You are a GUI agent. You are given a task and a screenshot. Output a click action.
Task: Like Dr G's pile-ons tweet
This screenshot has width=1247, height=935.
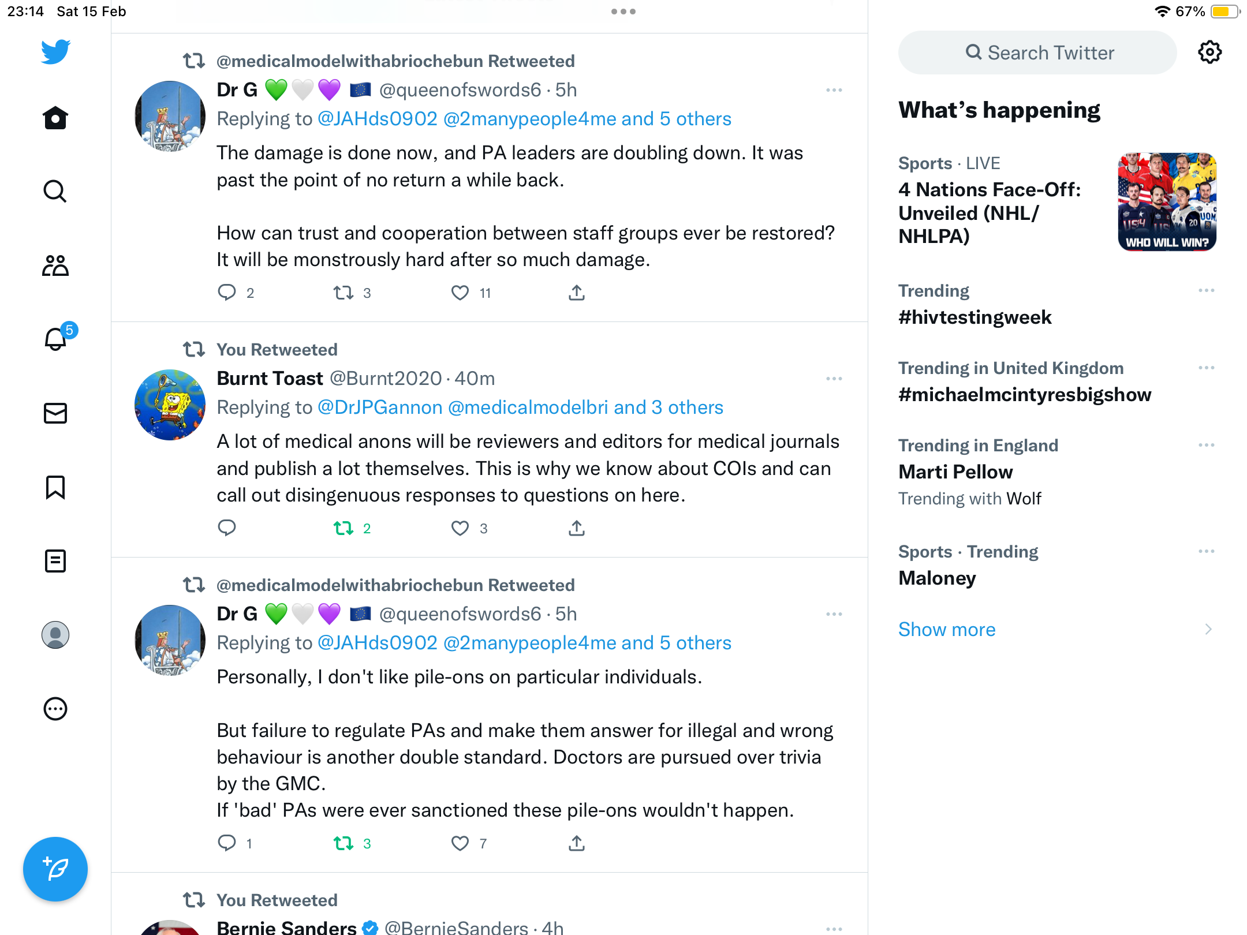click(x=460, y=843)
